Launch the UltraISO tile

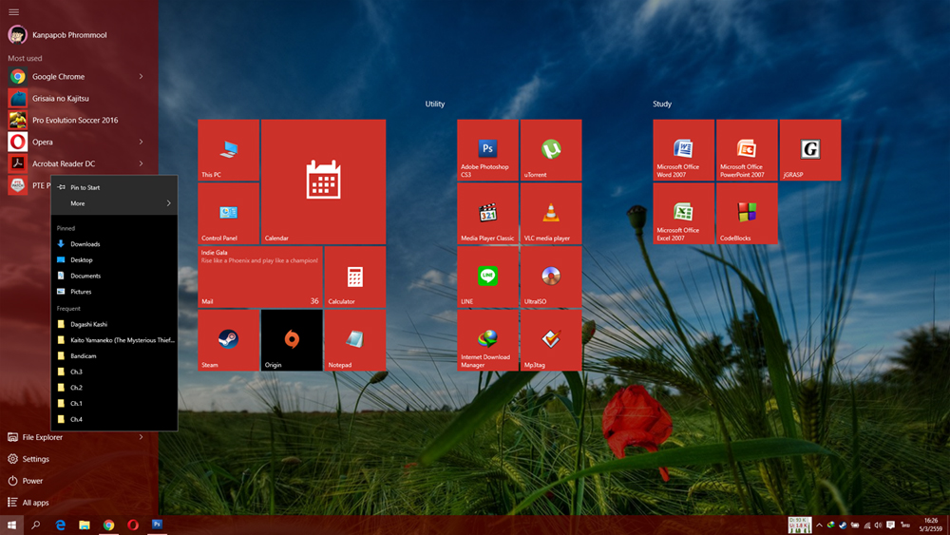click(551, 277)
